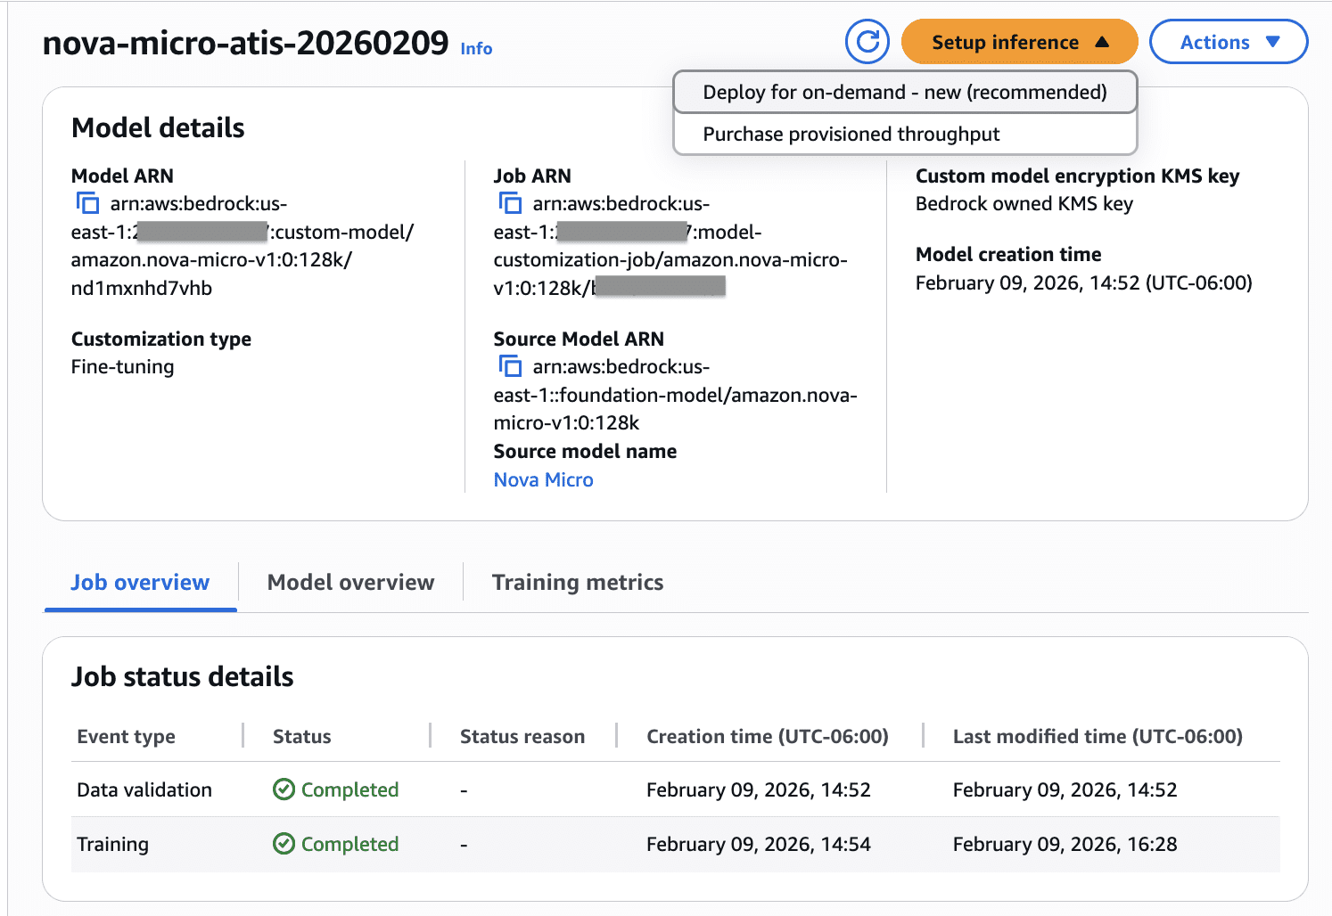Copy the Model ARN using its copy icon
Viewport: 1332px width, 916px height.
88,203
